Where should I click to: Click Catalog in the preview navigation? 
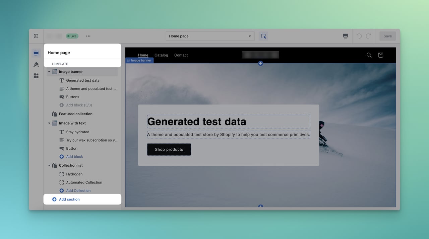161,55
